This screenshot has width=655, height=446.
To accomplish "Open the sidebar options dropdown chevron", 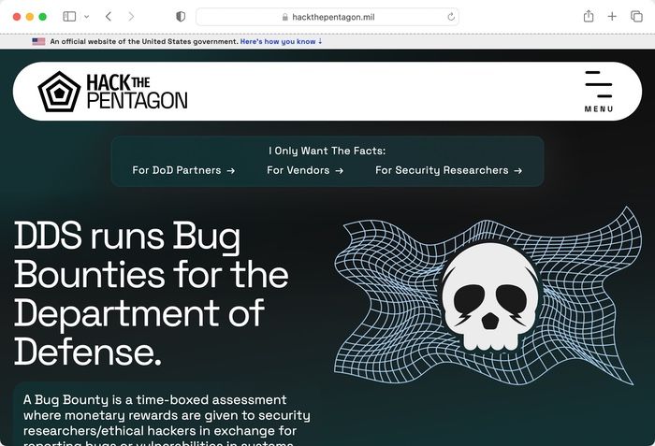I will click(86, 17).
